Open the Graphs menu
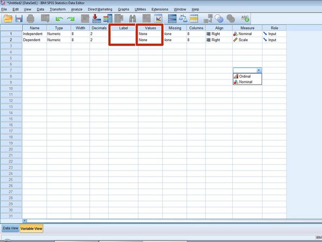This screenshot has height=242, width=322. [x=123, y=9]
